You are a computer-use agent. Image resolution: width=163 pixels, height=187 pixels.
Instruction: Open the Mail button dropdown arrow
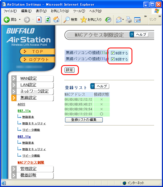coord(123,20)
